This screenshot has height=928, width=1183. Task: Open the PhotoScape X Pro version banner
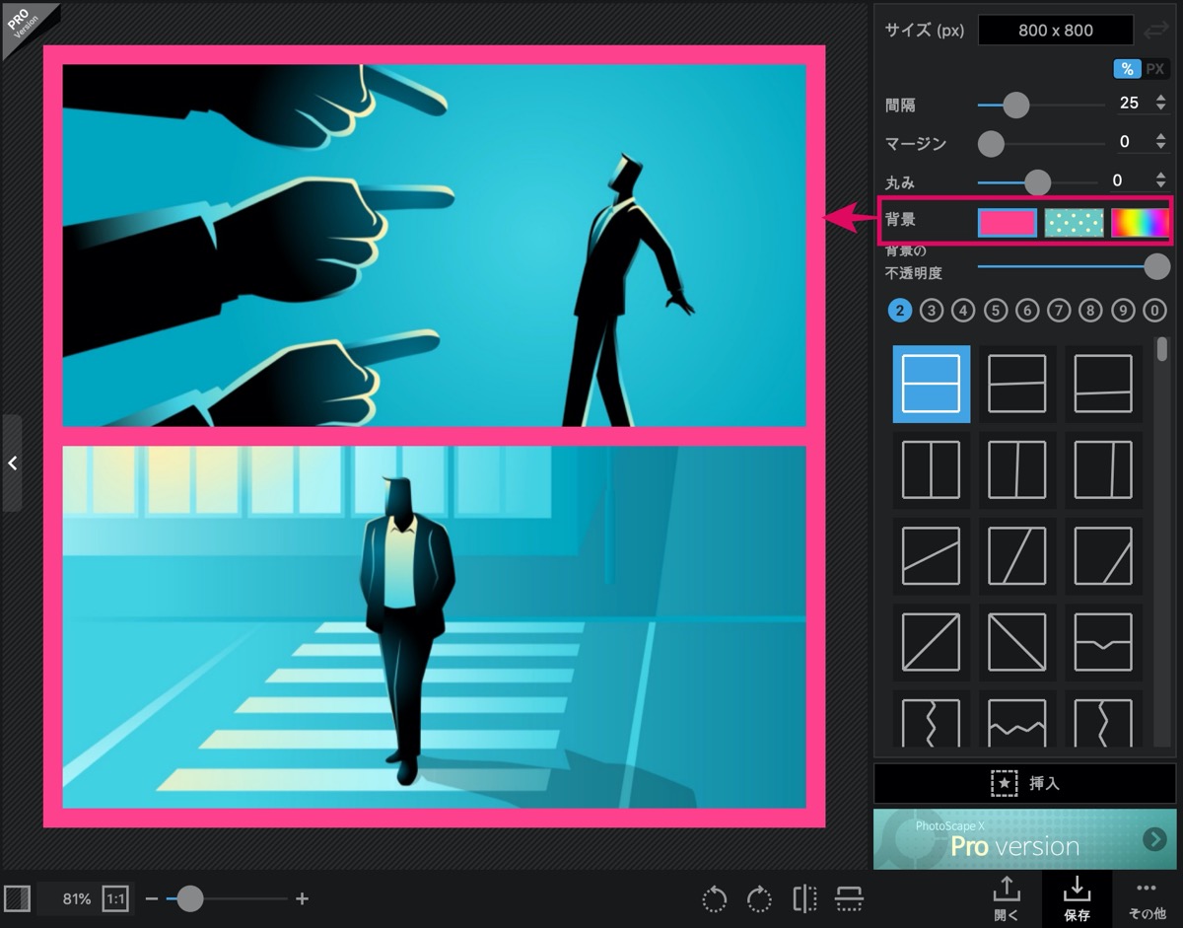pyautogui.click(x=1024, y=839)
